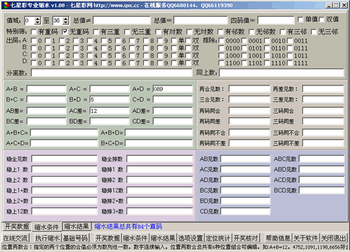
Task: Decrease the minimum range value spinner
Action: tap(38, 22)
